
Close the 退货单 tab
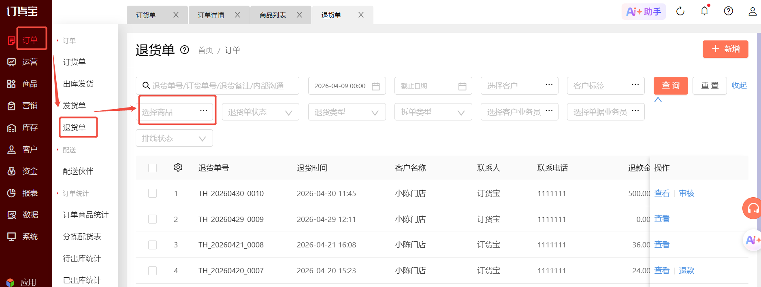point(361,15)
